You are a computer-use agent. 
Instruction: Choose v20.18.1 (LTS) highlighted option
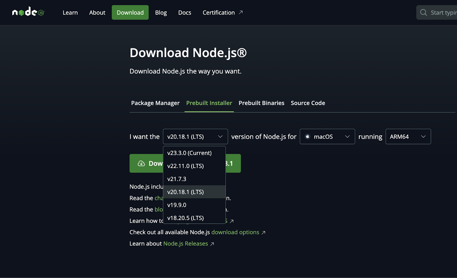[x=194, y=192]
